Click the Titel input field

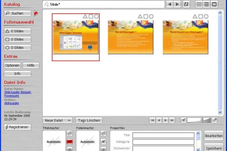click(x=163, y=135)
